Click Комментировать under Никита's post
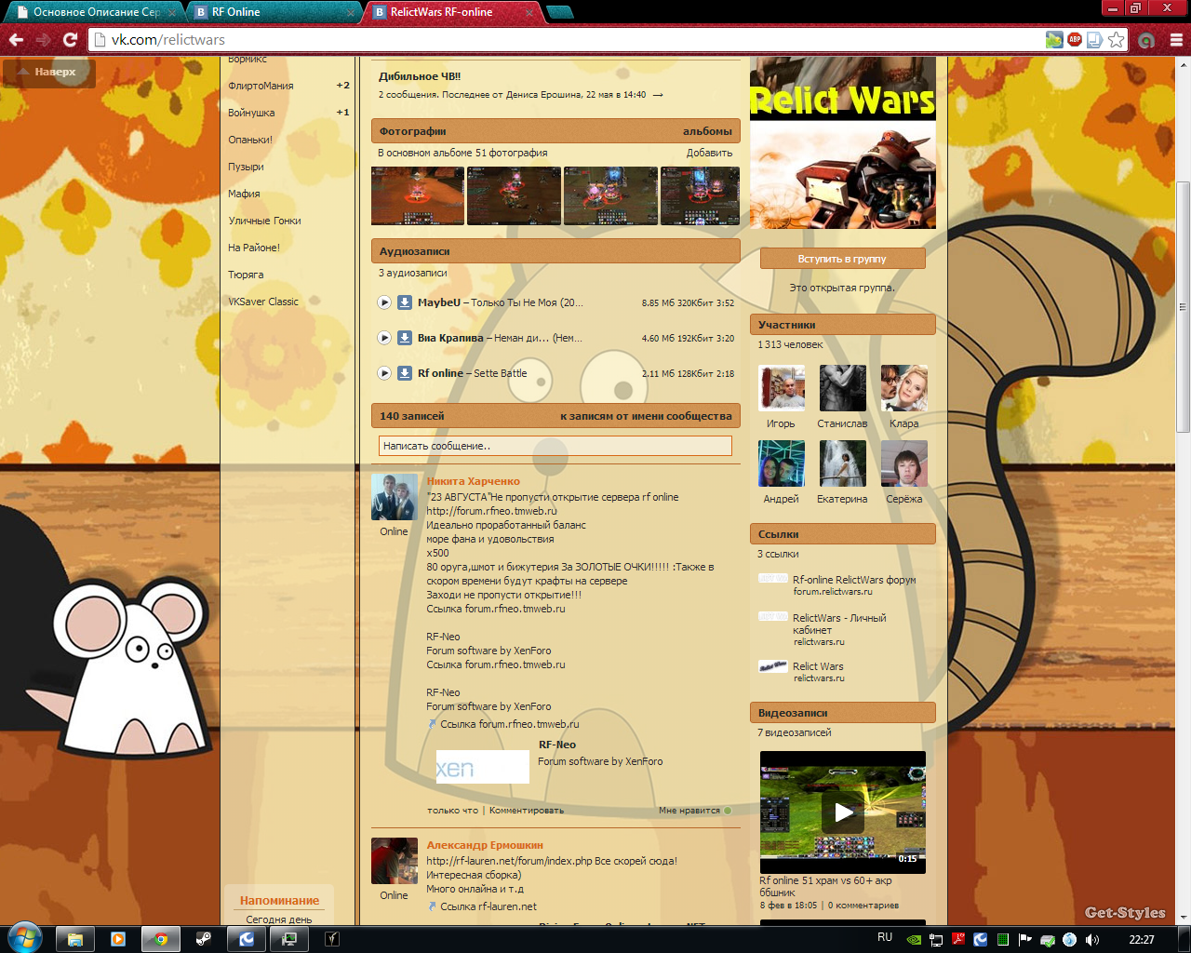The height and width of the screenshot is (953, 1191). (527, 811)
